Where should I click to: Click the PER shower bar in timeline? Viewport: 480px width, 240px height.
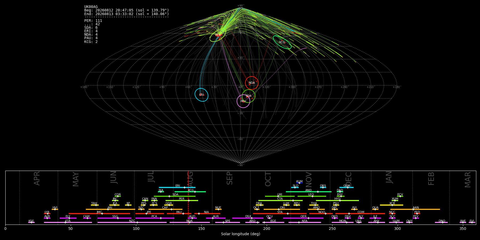click(x=182, y=201)
